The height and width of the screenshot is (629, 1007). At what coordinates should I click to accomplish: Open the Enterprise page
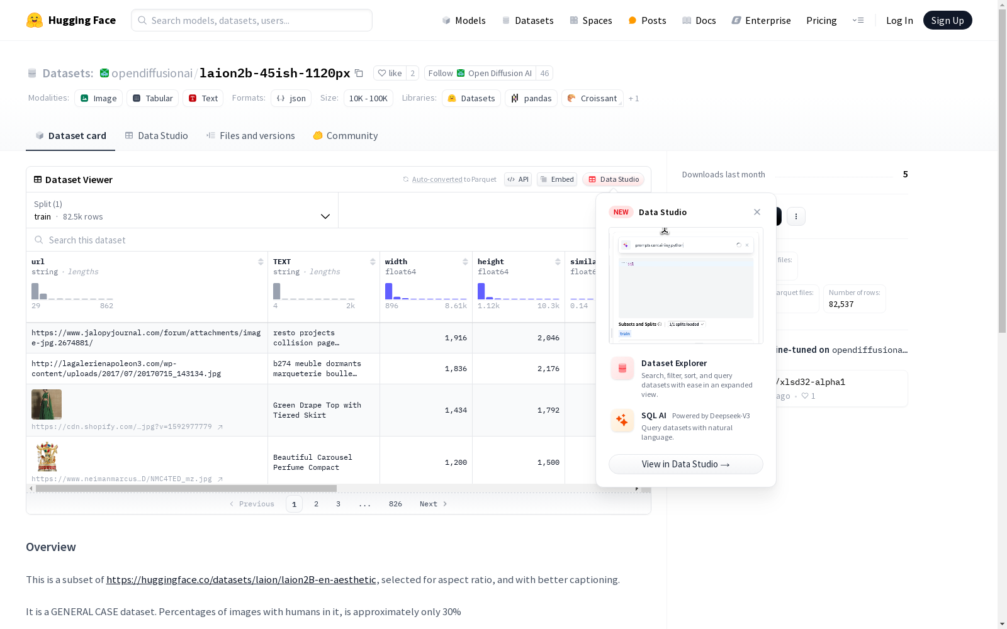[x=762, y=20]
